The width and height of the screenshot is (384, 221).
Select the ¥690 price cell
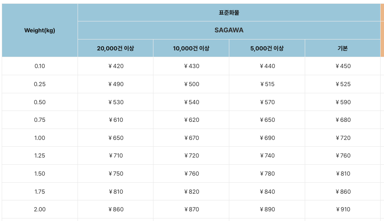(267, 138)
